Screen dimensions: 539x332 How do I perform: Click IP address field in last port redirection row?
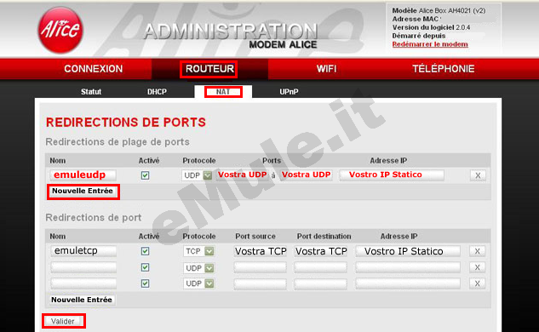[408, 283]
